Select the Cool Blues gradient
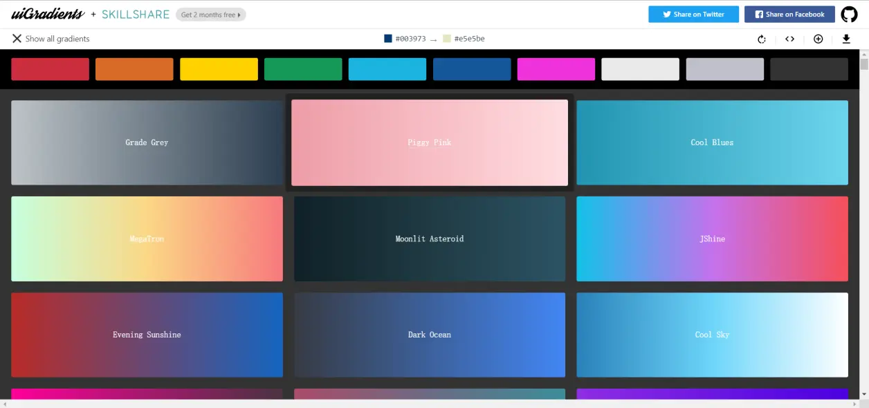Image resolution: width=869 pixels, height=408 pixels. point(712,142)
